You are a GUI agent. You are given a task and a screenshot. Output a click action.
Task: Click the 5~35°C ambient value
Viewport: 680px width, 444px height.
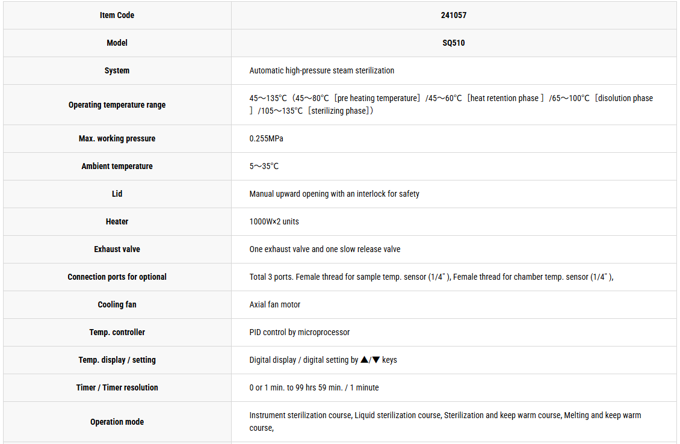[264, 166]
